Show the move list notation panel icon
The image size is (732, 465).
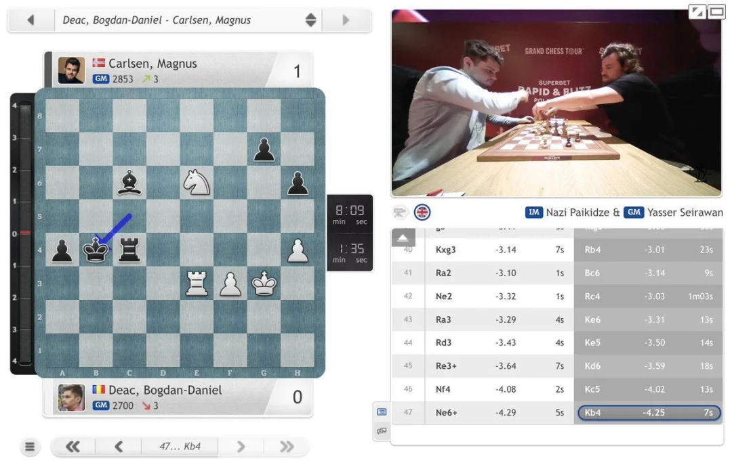pyautogui.click(x=382, y=412)
